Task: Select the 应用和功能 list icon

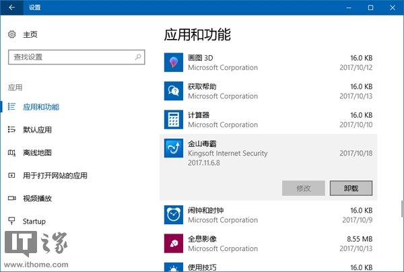Action: (x=11, y=106)
